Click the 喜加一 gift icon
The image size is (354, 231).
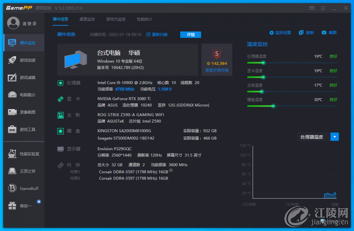click(12, 206)
